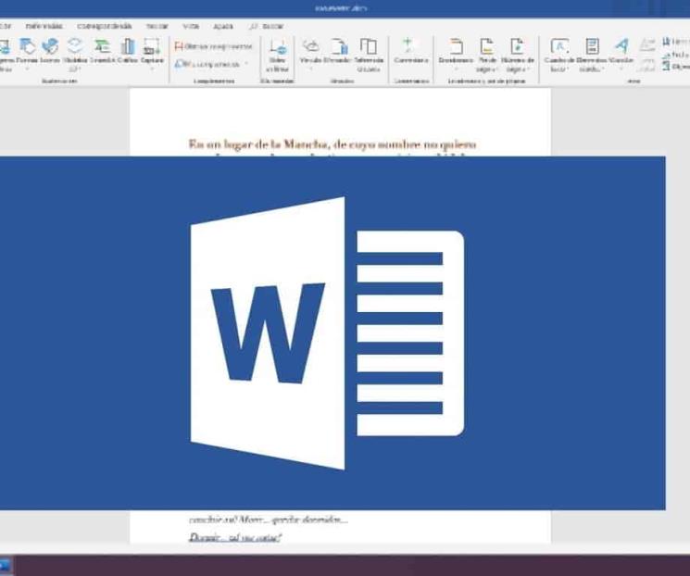This screenshot has width=690, height=576.
Task: Insert date and time
Action: point(676,55)
